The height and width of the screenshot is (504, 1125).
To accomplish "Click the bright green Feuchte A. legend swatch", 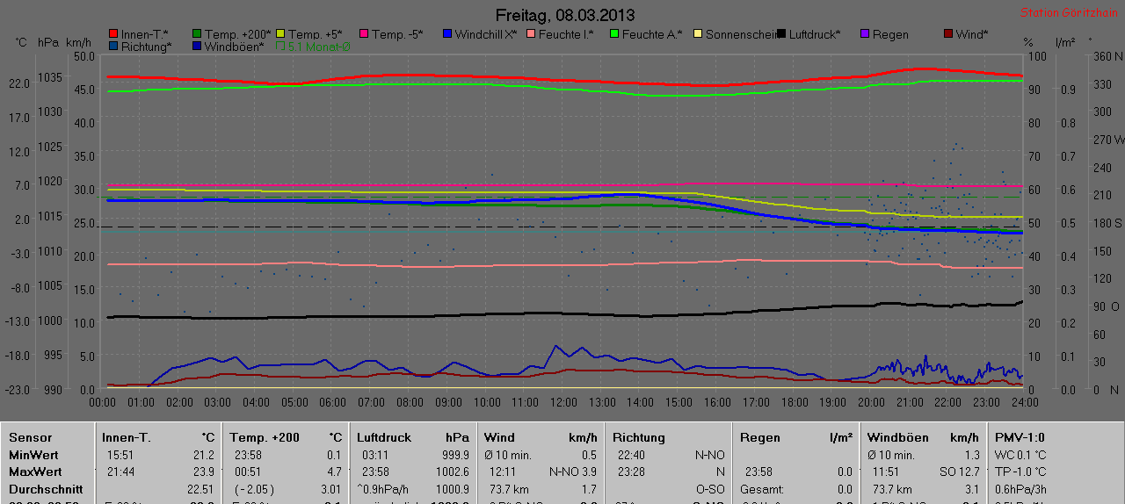I will tap(614, 34).
